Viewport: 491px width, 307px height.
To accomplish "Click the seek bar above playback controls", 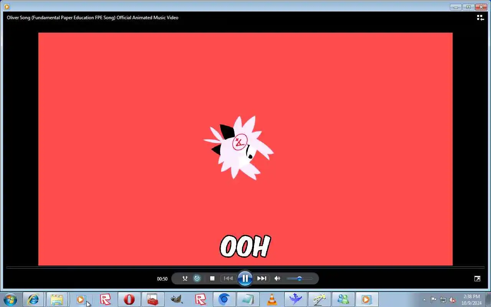I will pyautogui.click(x=245, y=267).
